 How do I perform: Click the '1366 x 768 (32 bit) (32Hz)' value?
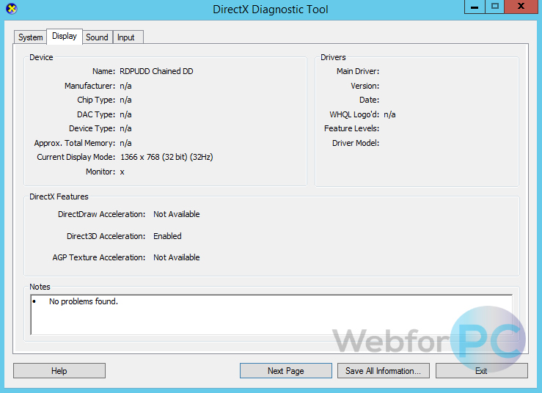pos(166,157)
